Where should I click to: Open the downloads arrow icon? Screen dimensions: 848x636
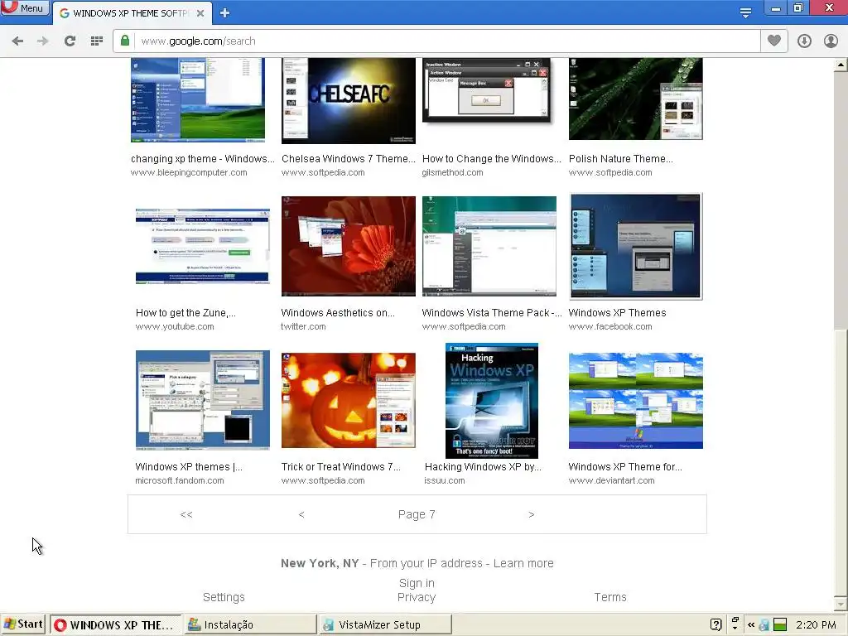pyautogui.click(x=804, y=41)
